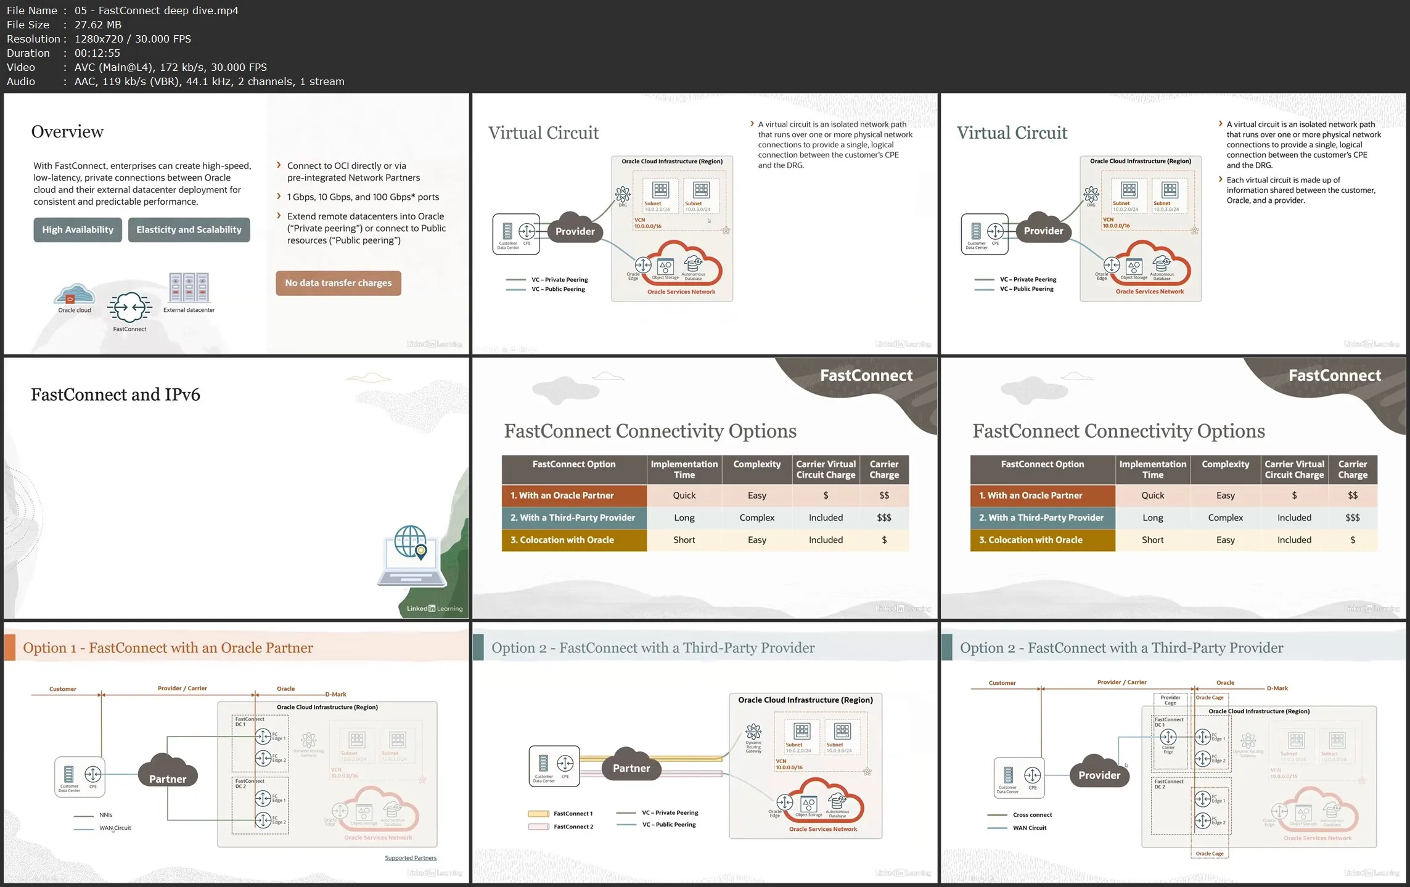The height and width of the screenshot is (887, 1410).
Task: Click the FastConnect 1 yellow legend swatch
Action: 538,814
